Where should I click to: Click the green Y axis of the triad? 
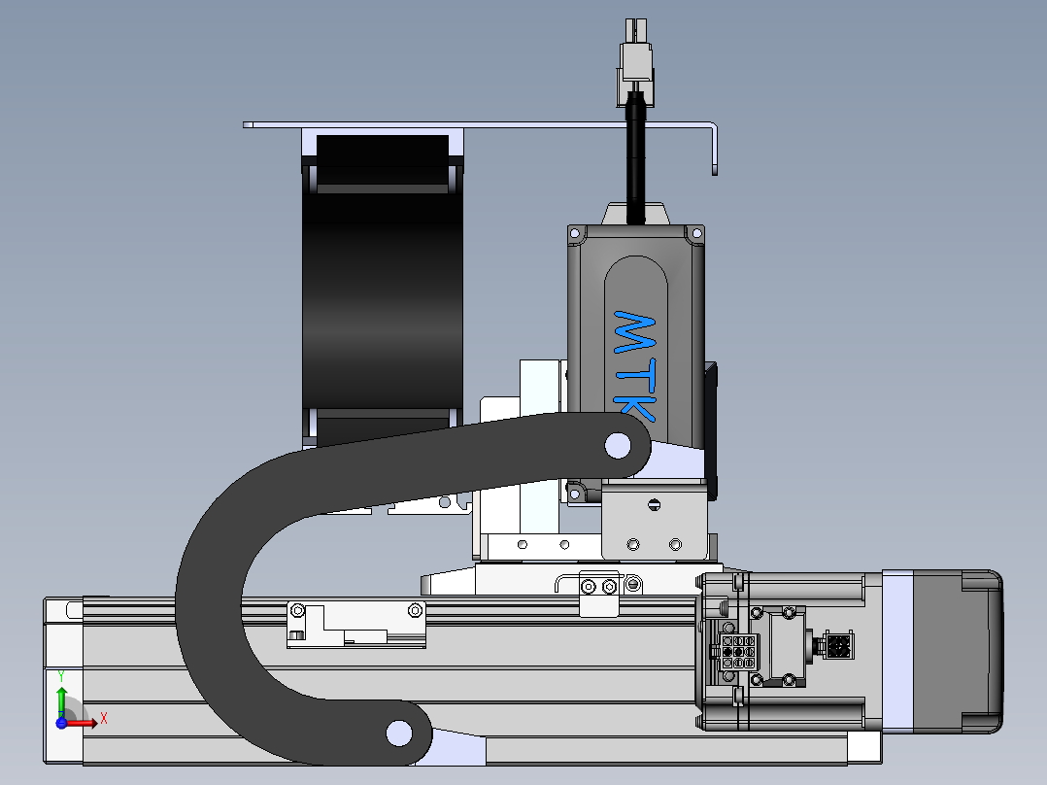click(61, 700)
